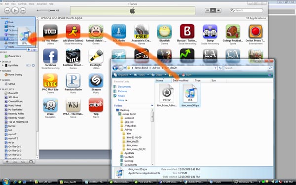Select the Waze navigation app icon
Screen dimensions: 296x185
(50, 105)
